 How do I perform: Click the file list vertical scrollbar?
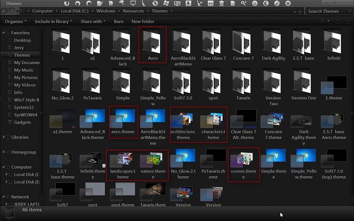pos(352,116)
